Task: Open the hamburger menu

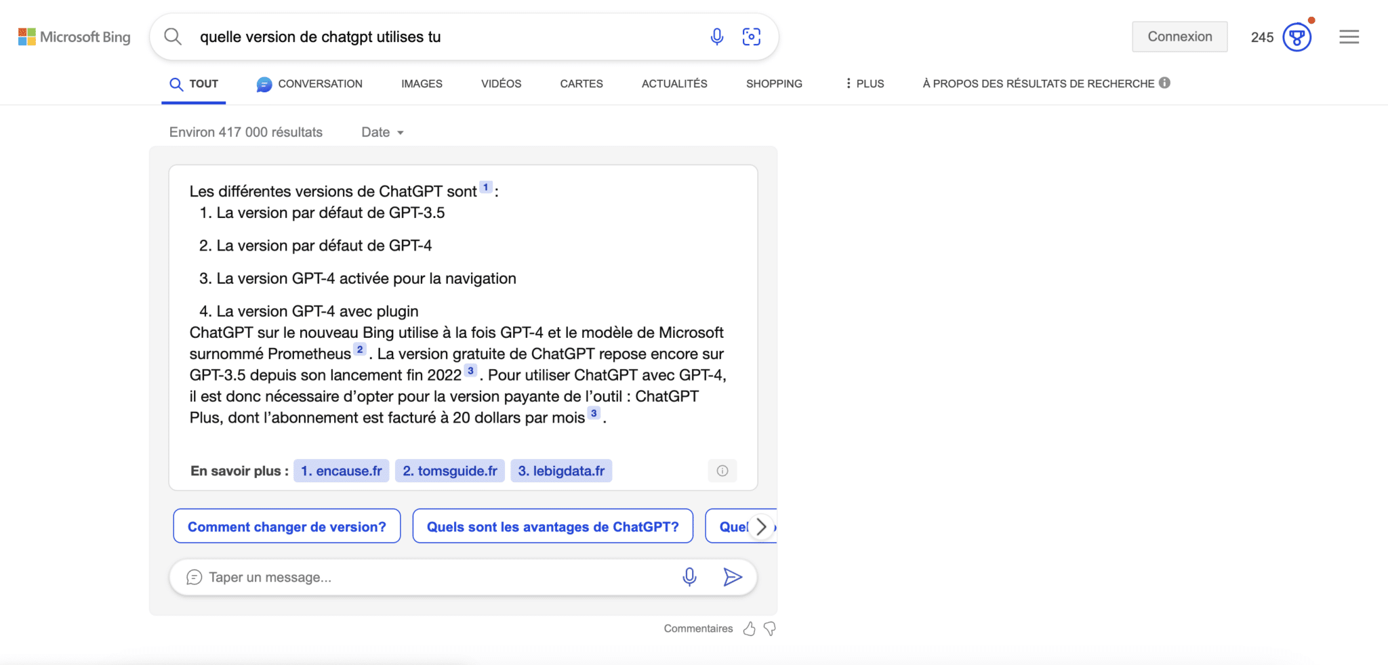Action: pyautogui.click(x=1349, y=37)
